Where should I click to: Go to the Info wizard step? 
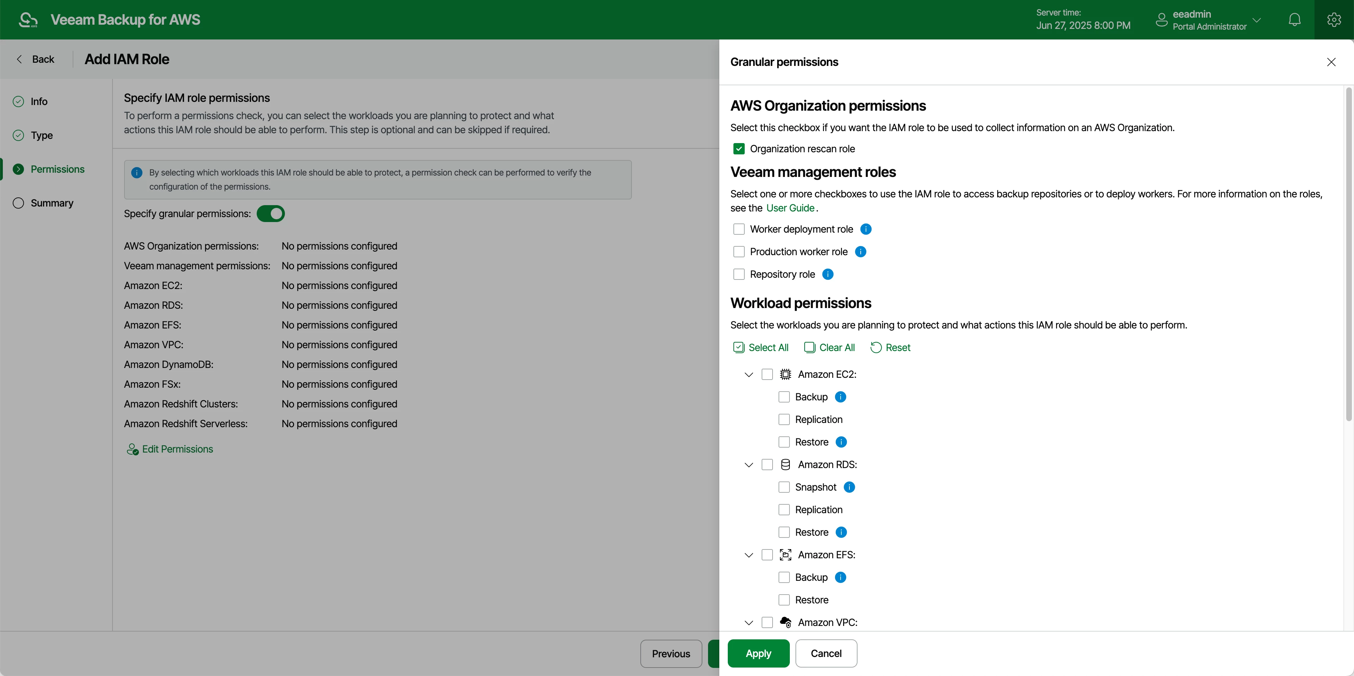pos(39,102)
